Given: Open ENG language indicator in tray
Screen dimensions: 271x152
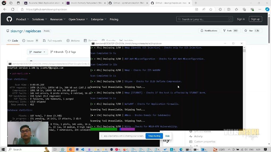Looking at the screenshot, I should coord(251,149).
